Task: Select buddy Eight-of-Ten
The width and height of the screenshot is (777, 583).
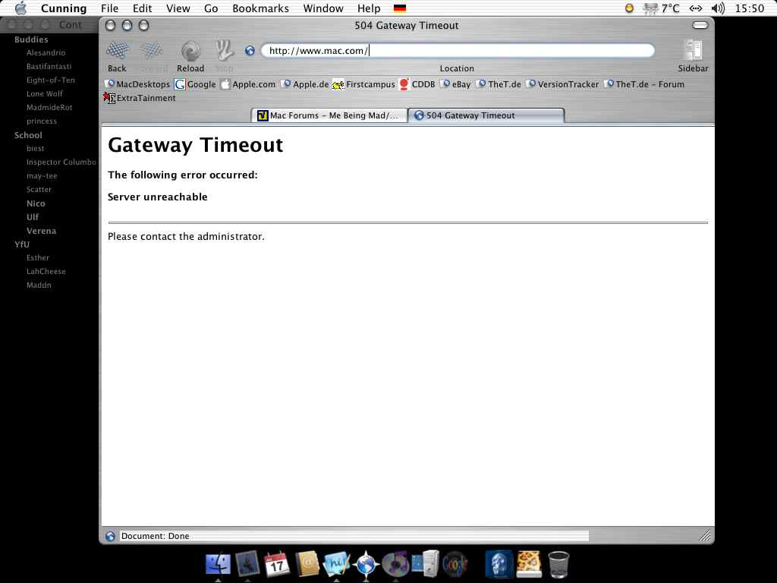Action: tap(51, 80)
